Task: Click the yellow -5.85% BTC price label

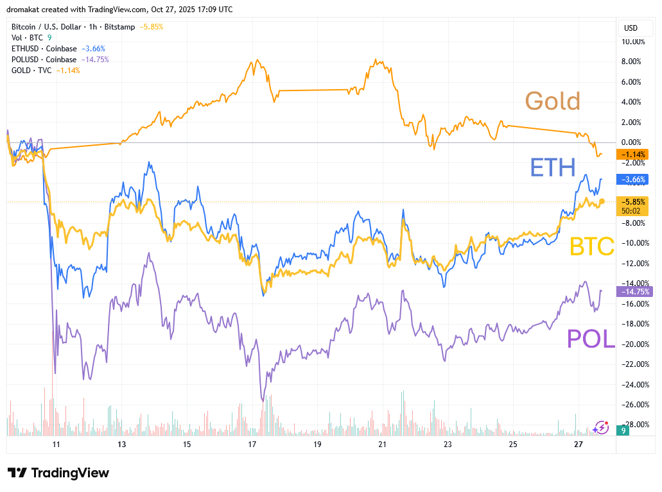Action: click(x=632, y=201)
